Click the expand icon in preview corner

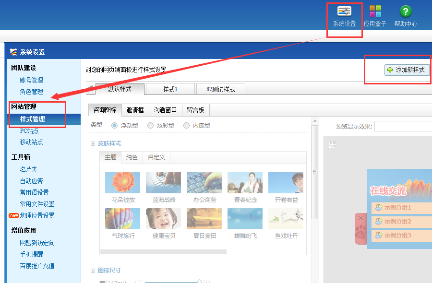click(x=332, y=144)
